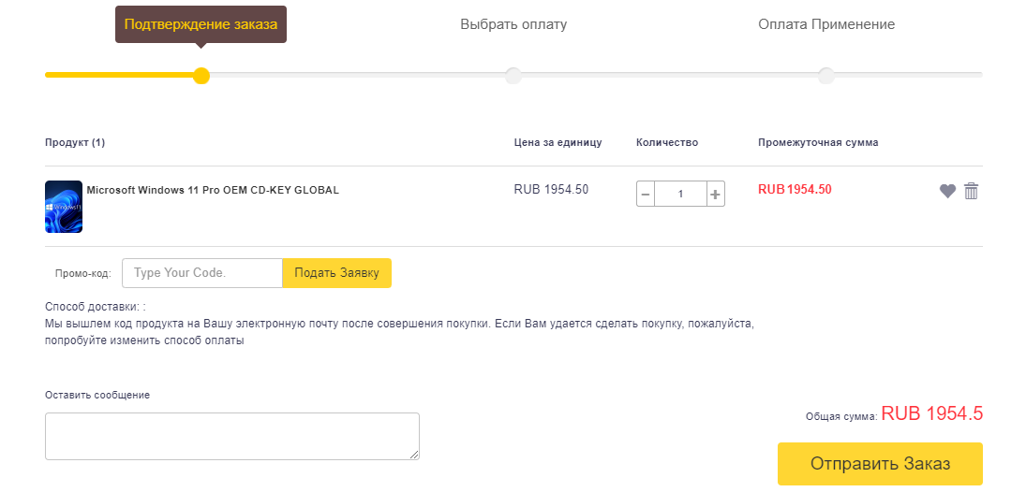Viewport: 1026px width, 492px height.
Task: Delete item using the trash icon
Action: click(x=972, y=191)
